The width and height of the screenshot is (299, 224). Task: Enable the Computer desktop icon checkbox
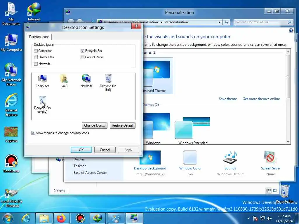[36, 51]
